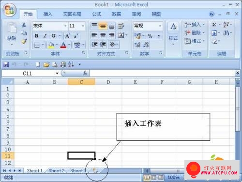Image resolution: width=242 pixels, height=182 pixels.
Task: Click the Increase Font Size icon
Action: click(x=67, y=36)
